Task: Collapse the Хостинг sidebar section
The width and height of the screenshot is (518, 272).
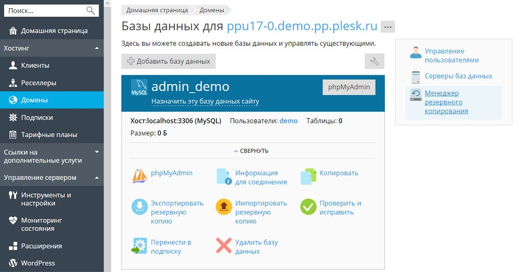Action: tap(96, 48)
